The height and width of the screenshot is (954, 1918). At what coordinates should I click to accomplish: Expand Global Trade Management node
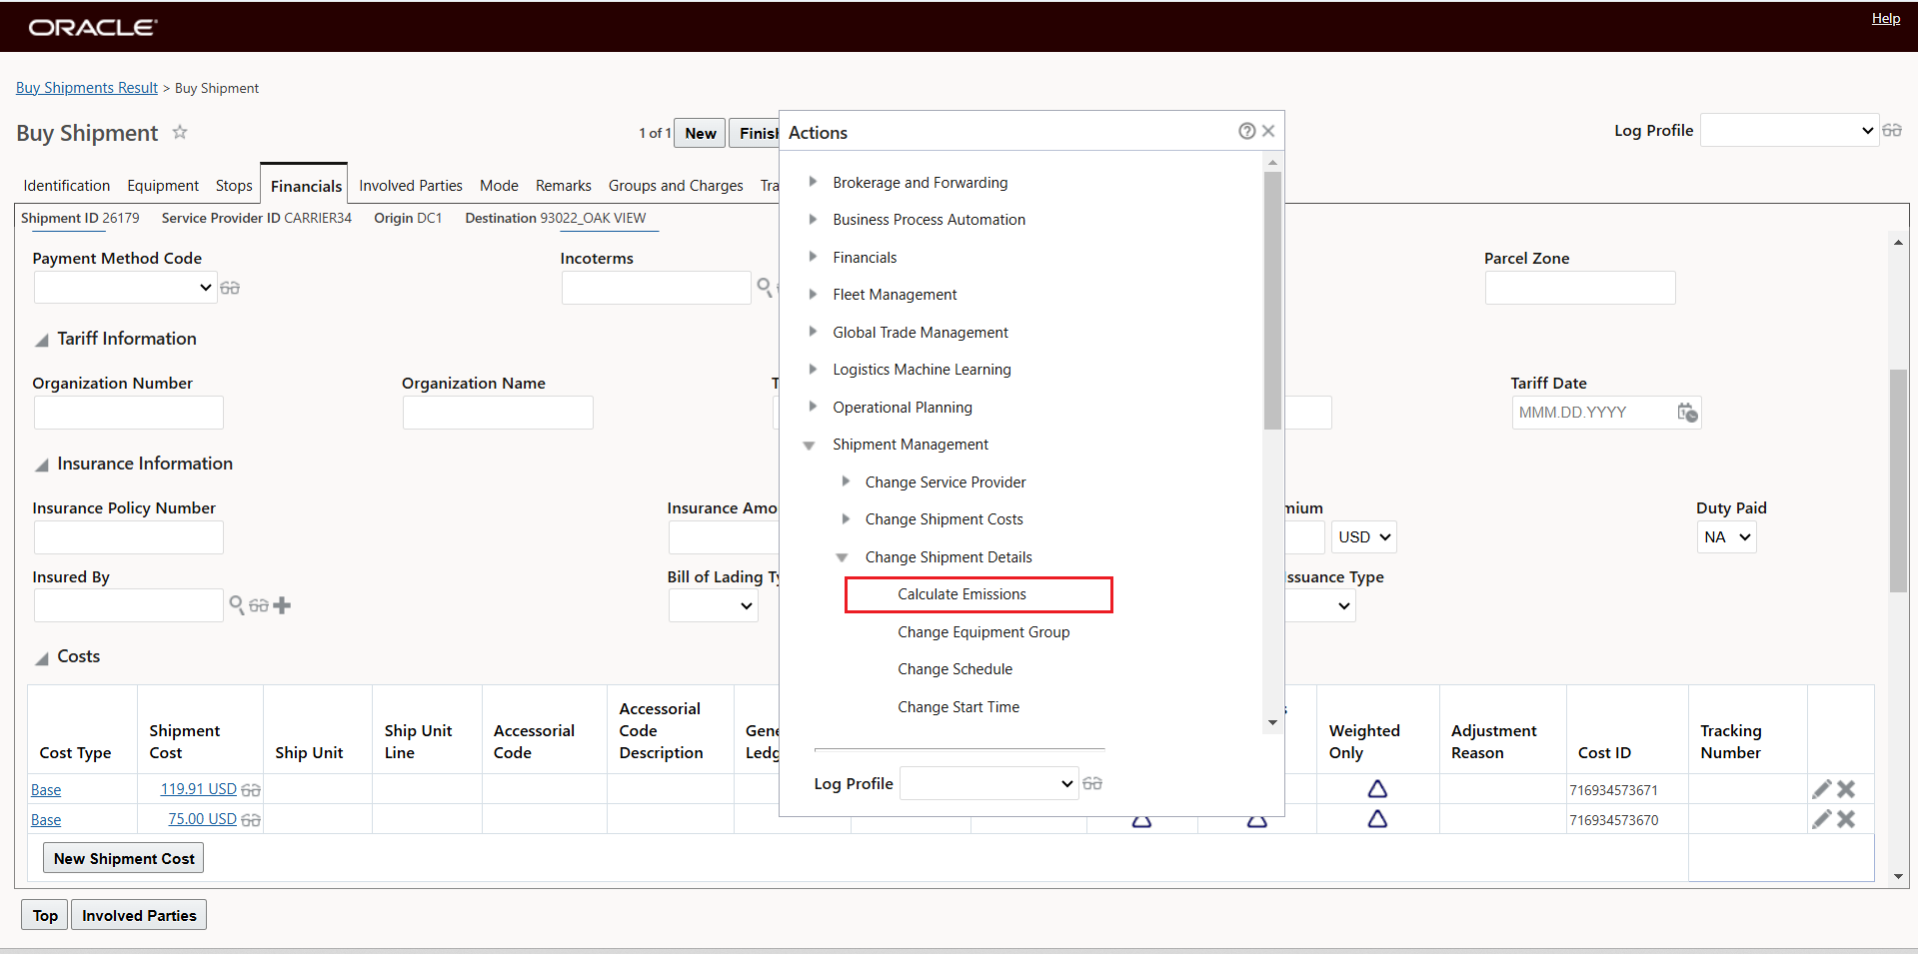click(813, 332)
